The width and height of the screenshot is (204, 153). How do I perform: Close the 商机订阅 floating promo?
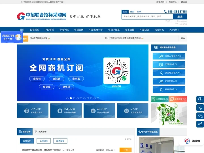[x=22, y=32]
